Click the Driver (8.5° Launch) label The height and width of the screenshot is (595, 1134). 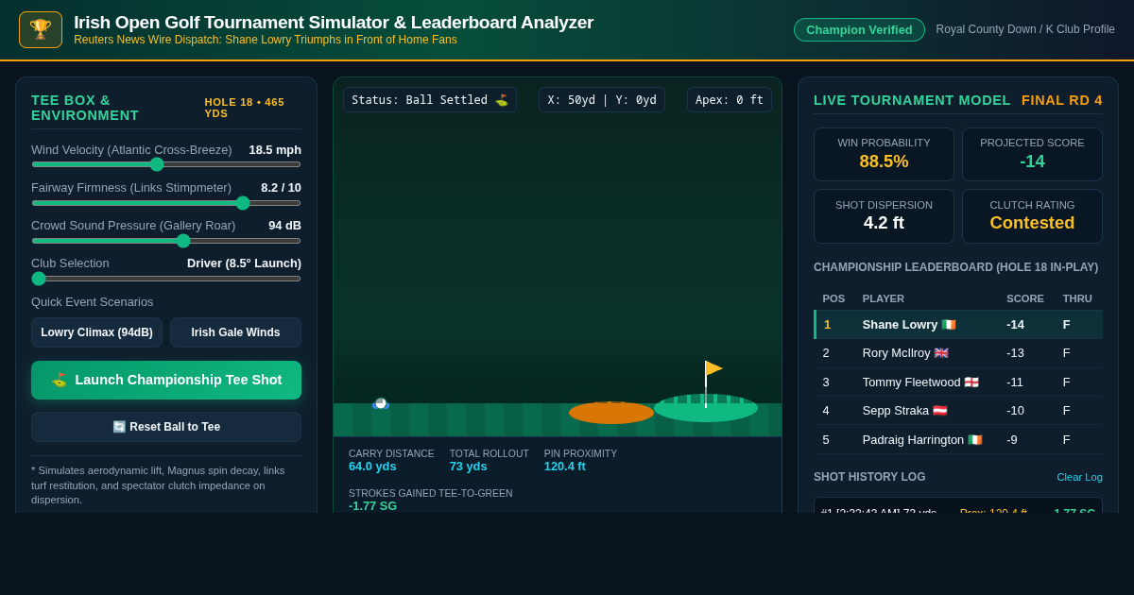[244, 263]
